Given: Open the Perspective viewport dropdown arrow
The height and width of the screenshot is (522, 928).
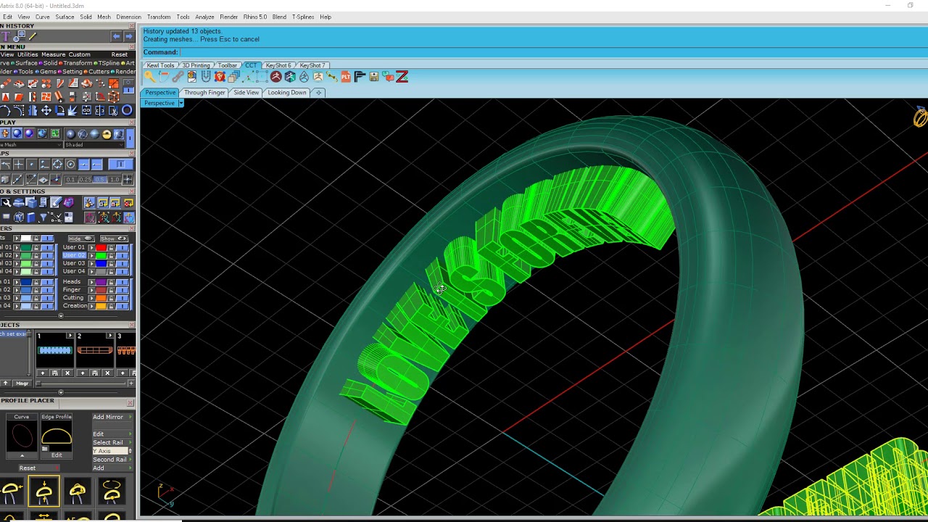Looking at the screenshot, I should (x=181, y=103).
